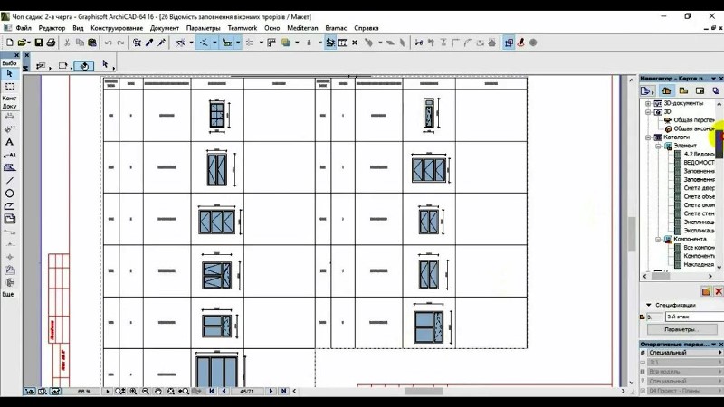The width and height of the screenshot is (724, 407).
Task: Copy the selection with the Copy icon
Action: (80, 43)
